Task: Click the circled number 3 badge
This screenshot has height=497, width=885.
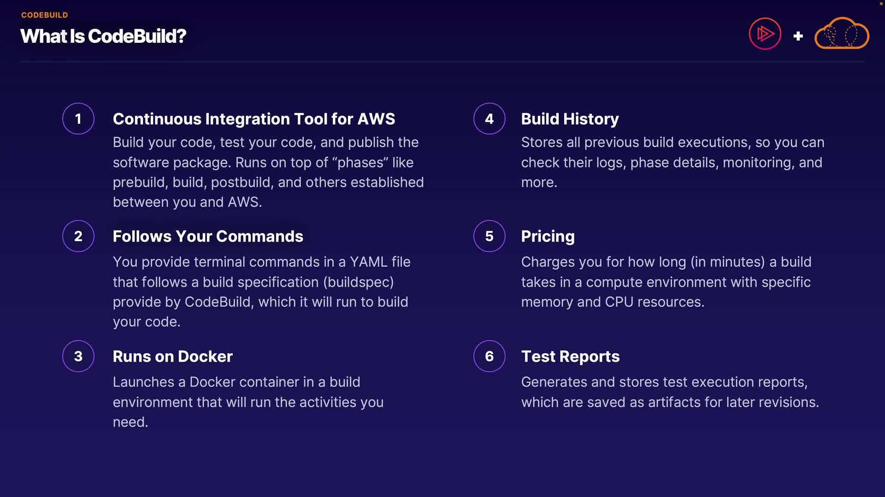Action: pyautogui.click(x=78, y=356)
